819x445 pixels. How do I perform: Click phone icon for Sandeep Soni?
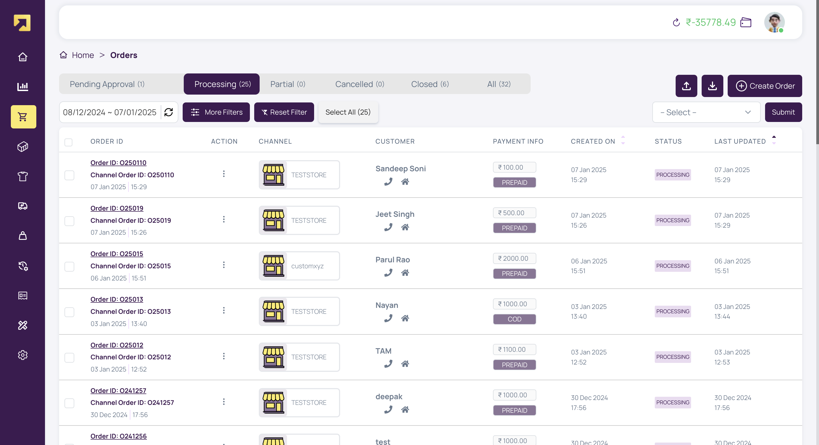388,182
